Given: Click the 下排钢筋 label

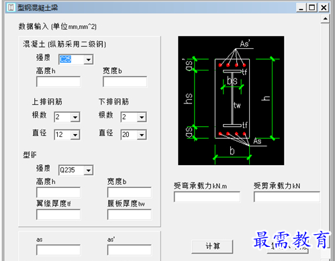Looking at the screenshot, I should [113, 101].
